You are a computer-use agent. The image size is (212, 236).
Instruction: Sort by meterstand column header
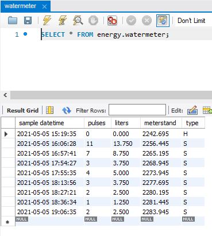(x=160, y=123)
